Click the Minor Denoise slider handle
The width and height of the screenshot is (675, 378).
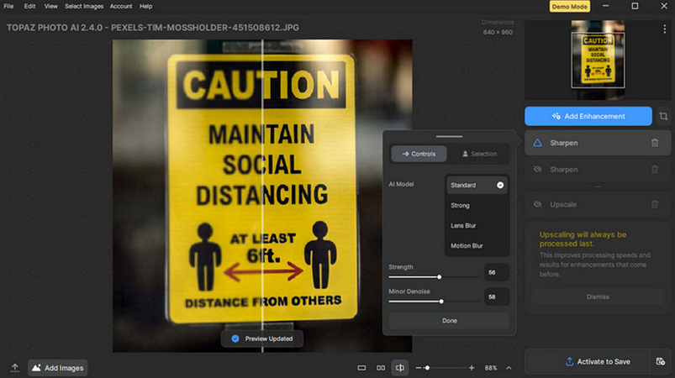click(441, 302)
